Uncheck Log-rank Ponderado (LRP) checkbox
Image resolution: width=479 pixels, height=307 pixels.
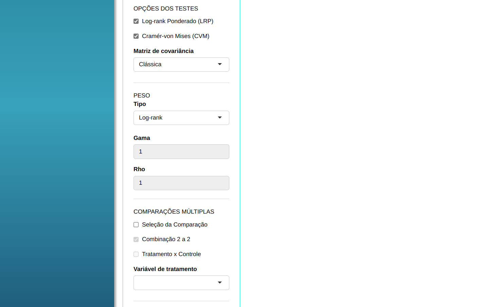pyautogui.click(x=136, y=21)
